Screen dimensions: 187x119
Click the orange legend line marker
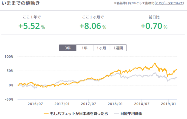tap(46, 114)
